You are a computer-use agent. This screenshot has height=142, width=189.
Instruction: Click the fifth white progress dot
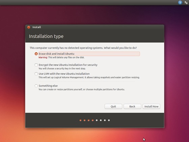click(x=97, y=120)
